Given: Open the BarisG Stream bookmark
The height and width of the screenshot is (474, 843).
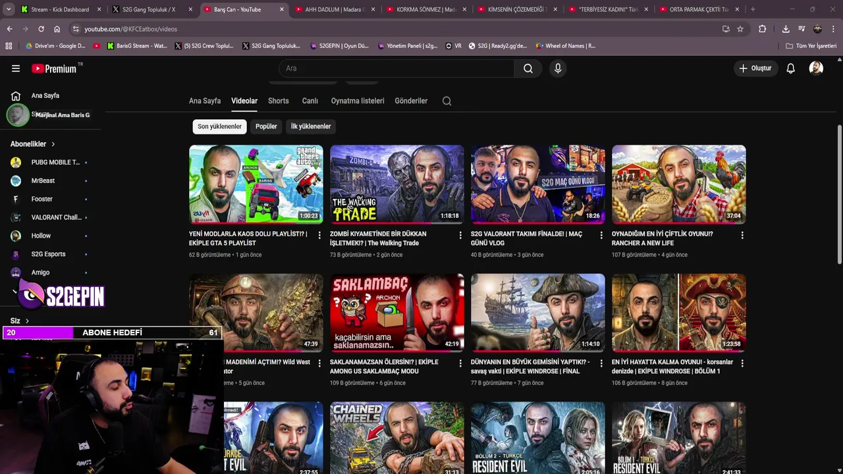Looking at the screenshot, I should pyautogui.click(x=136, y=46).
